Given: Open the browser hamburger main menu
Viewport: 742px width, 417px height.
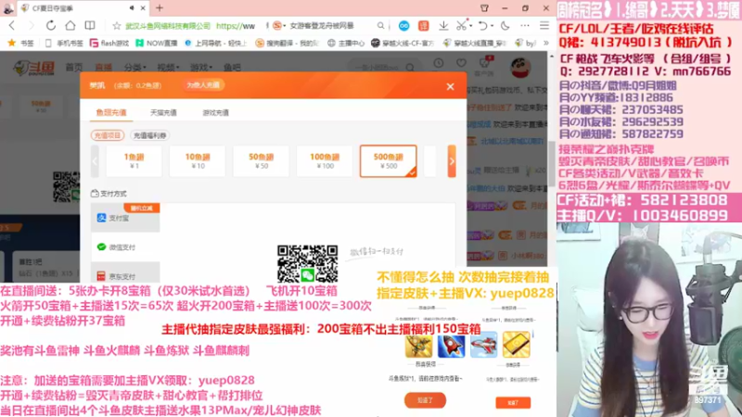Looking at the screenshot, I should 544,26.
